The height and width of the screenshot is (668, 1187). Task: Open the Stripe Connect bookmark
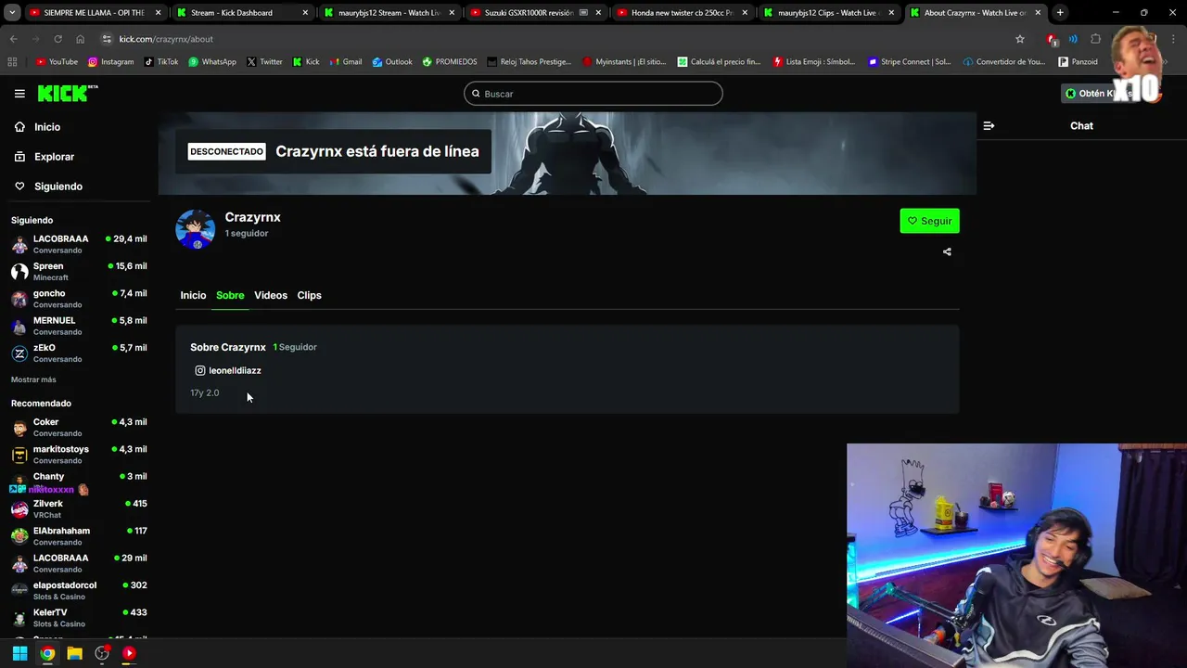[x=910, y=62]
